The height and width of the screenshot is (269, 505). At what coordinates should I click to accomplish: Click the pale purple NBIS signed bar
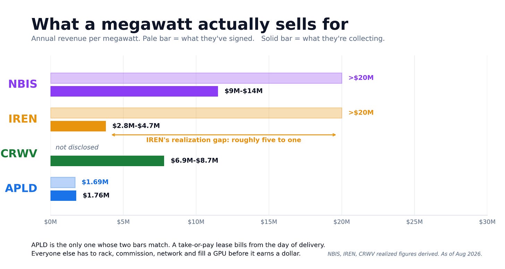click(x=196, y=78)
